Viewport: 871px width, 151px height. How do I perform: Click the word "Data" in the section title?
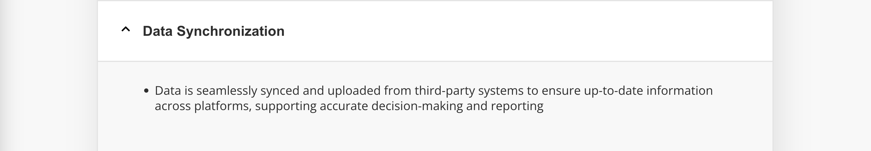157,31
